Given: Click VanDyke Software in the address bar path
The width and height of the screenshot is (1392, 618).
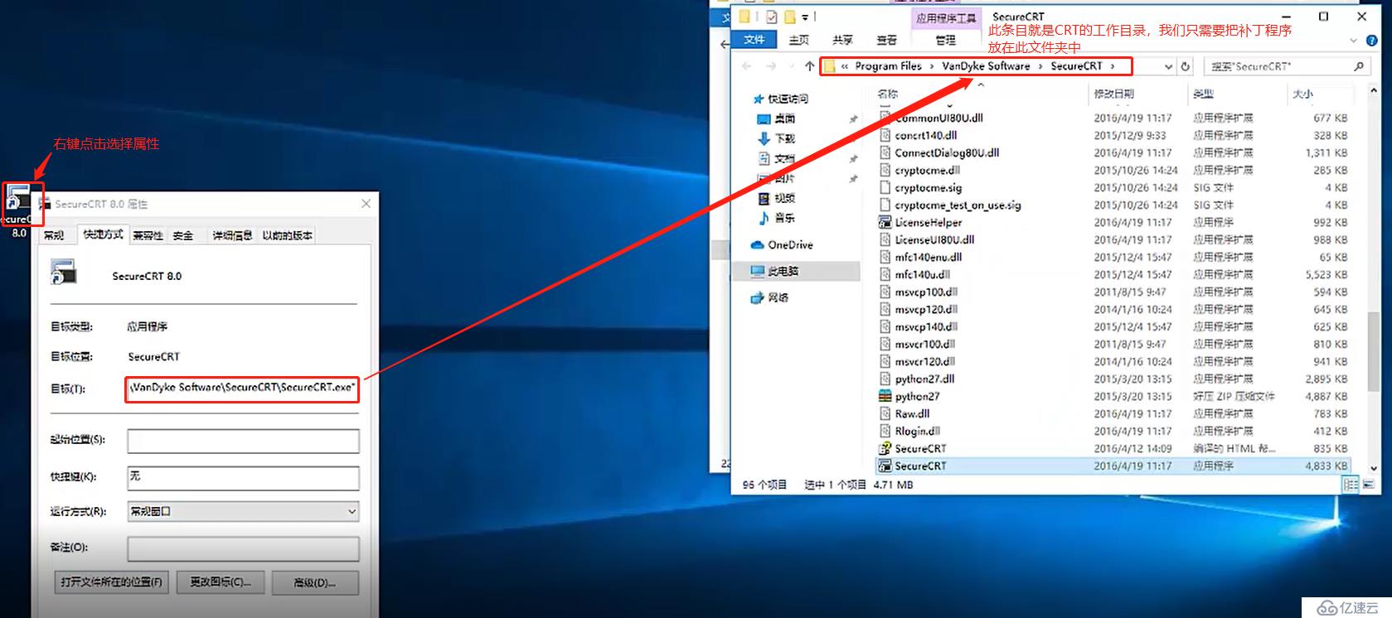Looking at the screenshot, I should pos(986,66).
